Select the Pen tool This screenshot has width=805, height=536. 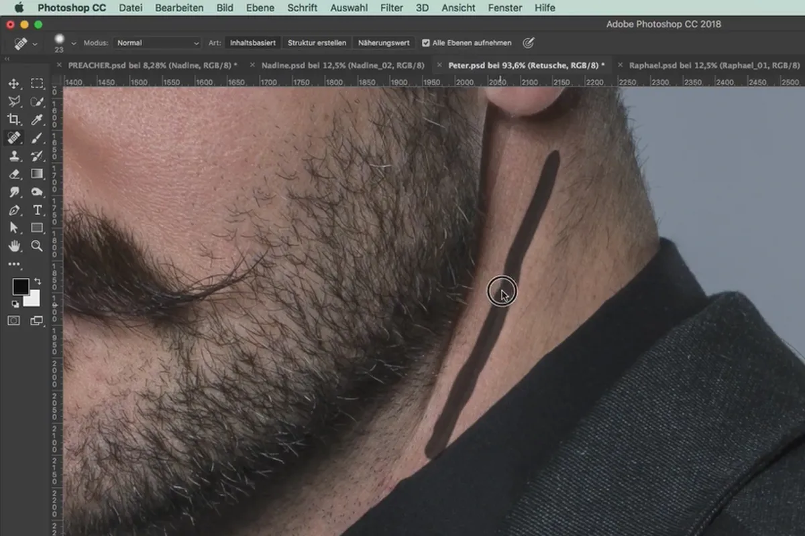pos(14,210)
